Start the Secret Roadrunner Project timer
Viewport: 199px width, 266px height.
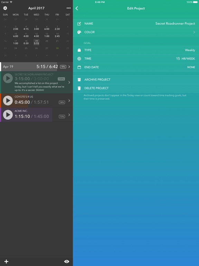pos(8,78)
